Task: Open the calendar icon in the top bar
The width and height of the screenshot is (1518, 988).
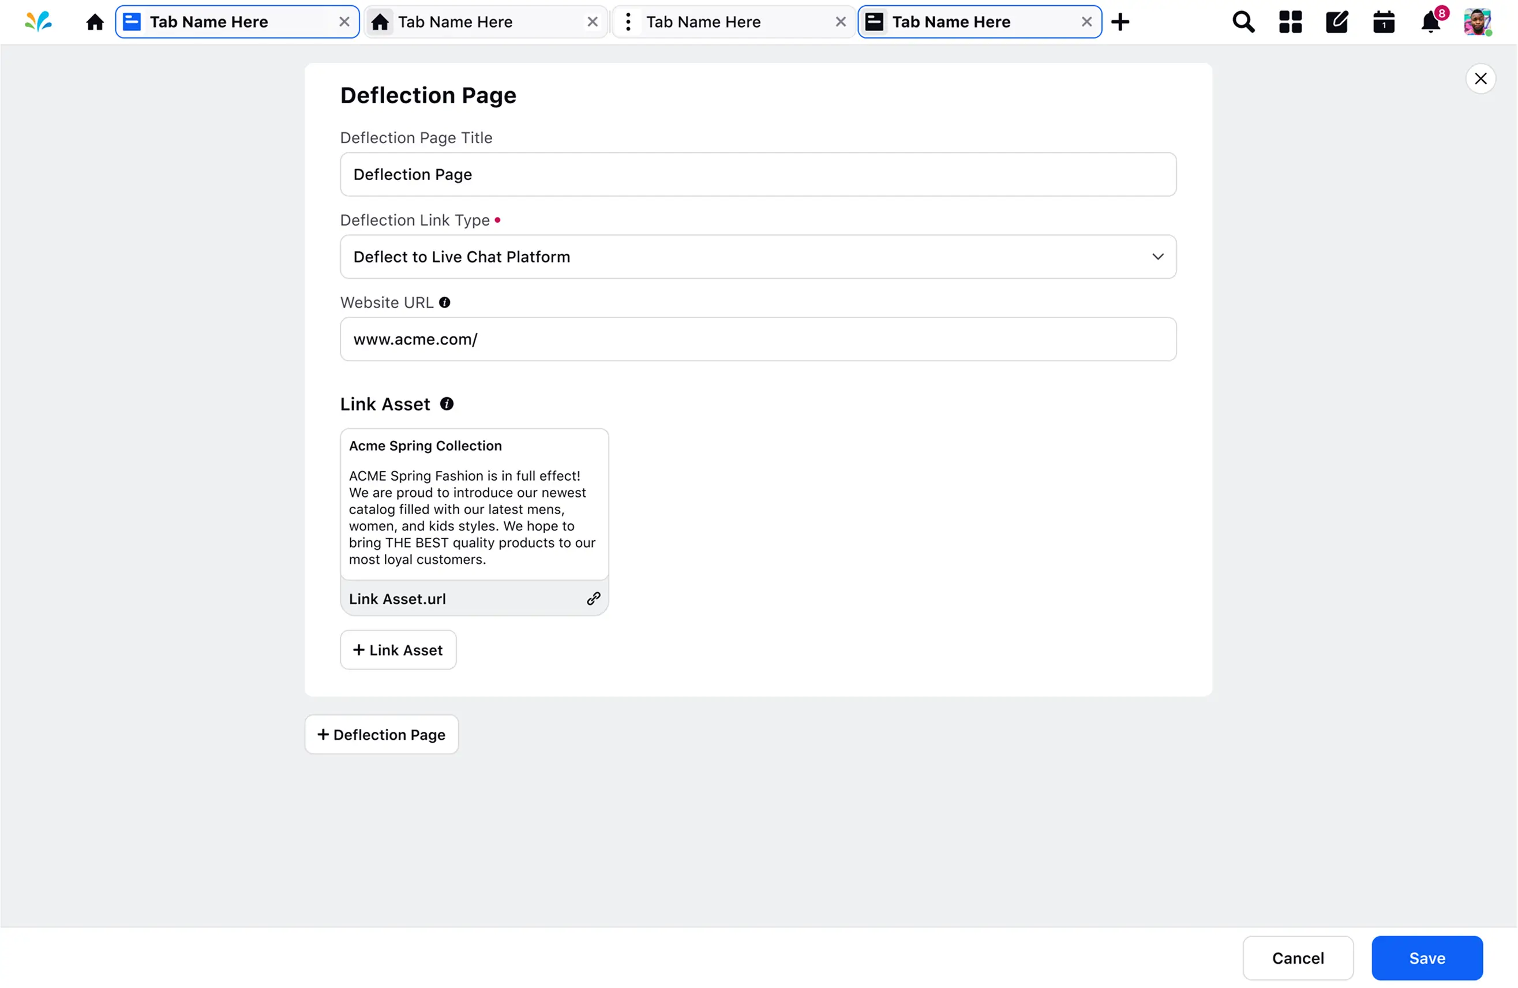Action: pos(1384,23)
